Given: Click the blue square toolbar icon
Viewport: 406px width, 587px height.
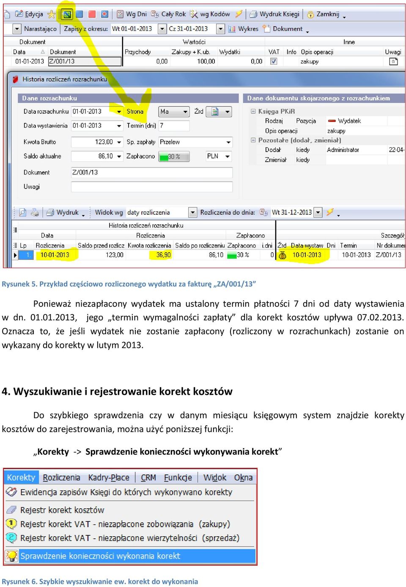Looking at the screenshot, I should click(79, 14).
